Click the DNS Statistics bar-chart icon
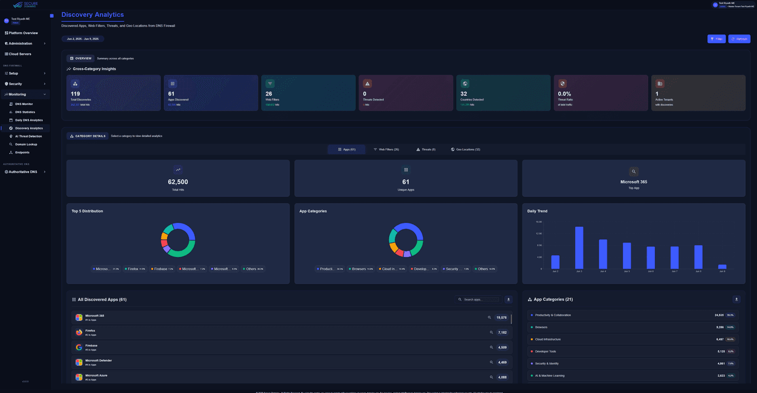757x393 pixels. point(11,112)
